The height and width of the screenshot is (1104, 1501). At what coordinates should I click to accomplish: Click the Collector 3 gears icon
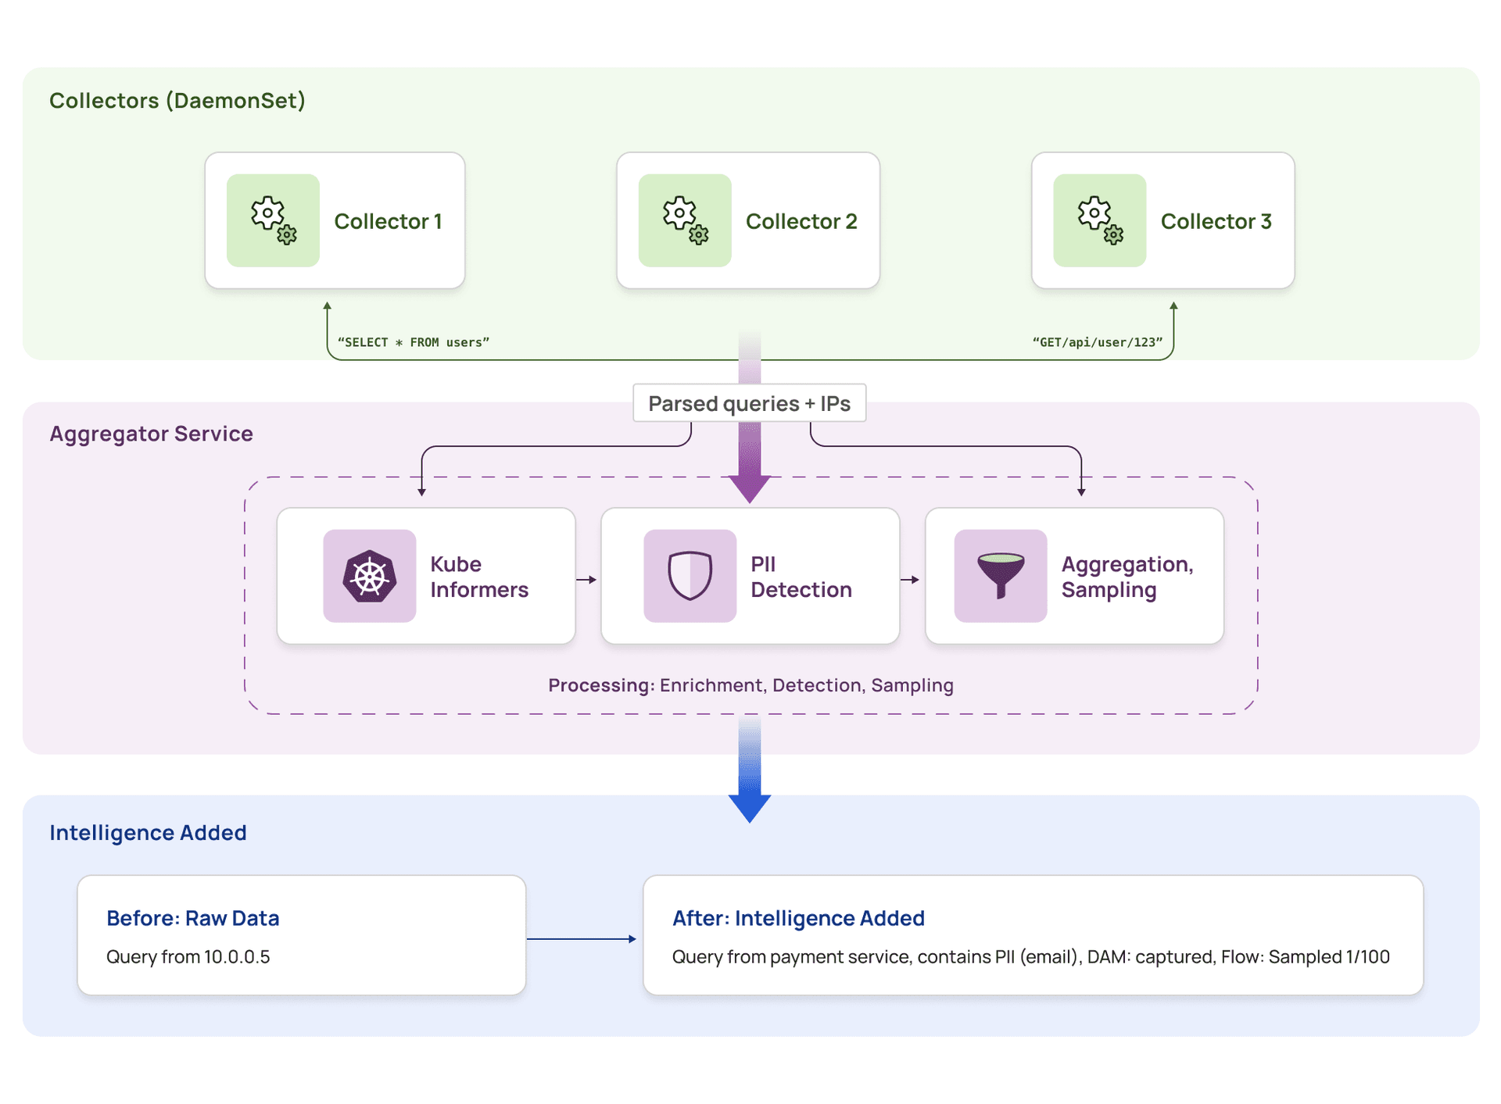[x=1099, y=220]
